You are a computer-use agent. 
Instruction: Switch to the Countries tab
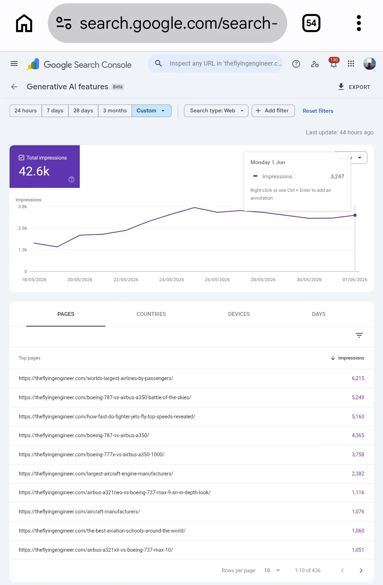click(151, 314)
